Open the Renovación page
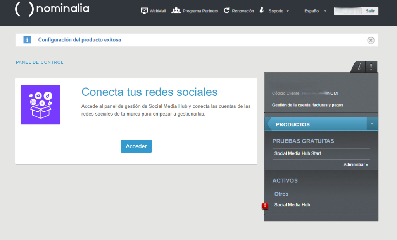Viewport: 397px width, 240px height. [x=243, y=11]
